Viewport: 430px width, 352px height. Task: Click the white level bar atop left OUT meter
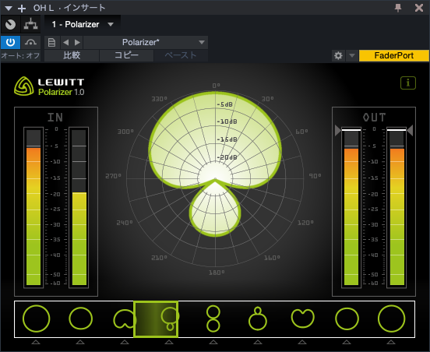[x=351, y=129]
